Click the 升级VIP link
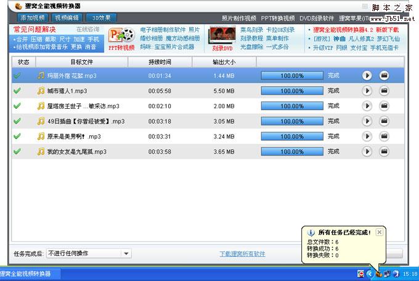The width and height of the screenshot is (419, 281). pos(323,48)
